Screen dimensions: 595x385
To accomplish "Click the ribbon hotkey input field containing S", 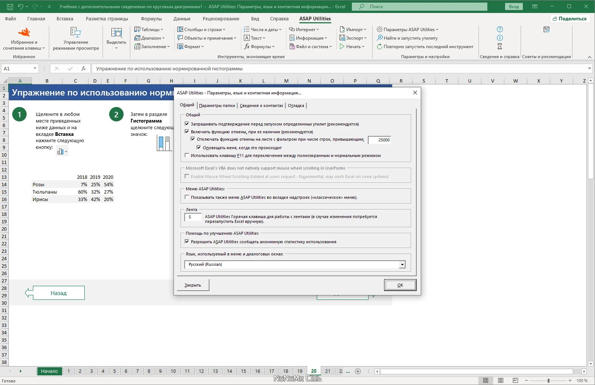I will 193,217.
